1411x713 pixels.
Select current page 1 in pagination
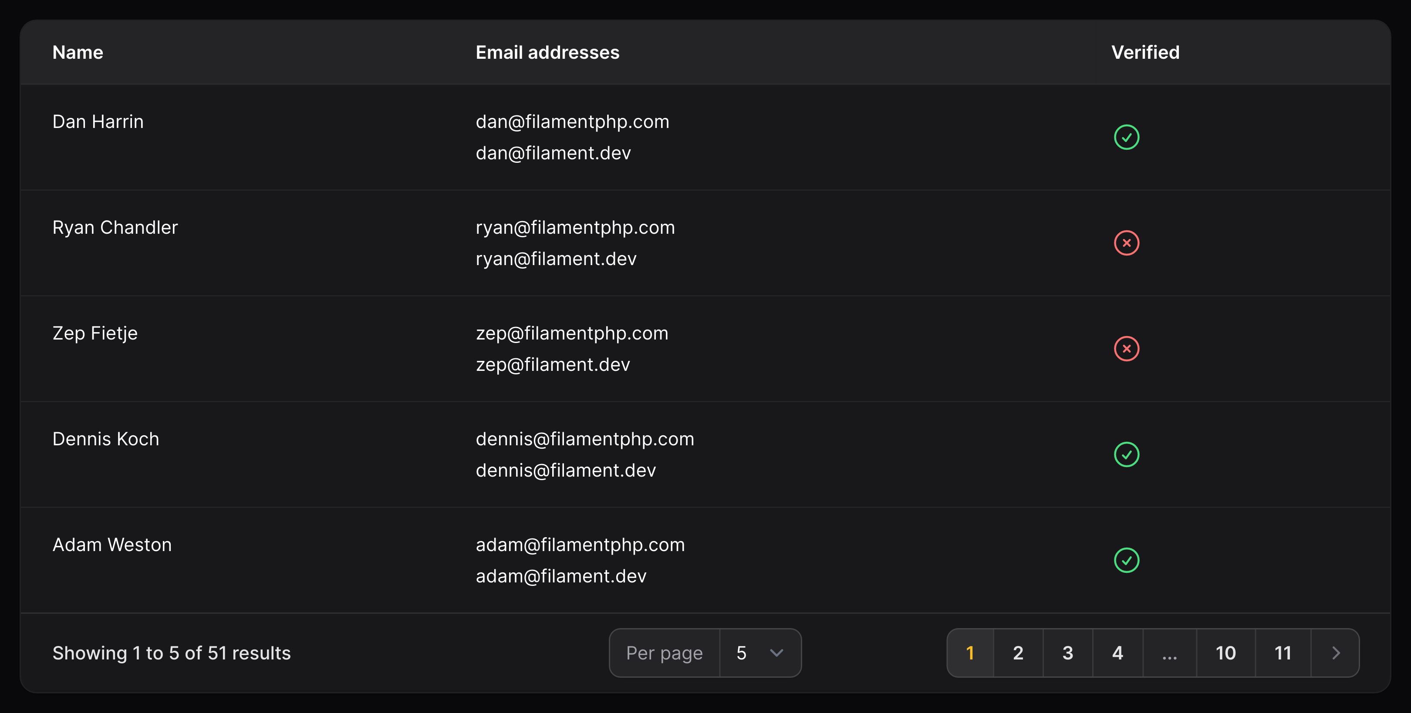click(x=970, y=653)
